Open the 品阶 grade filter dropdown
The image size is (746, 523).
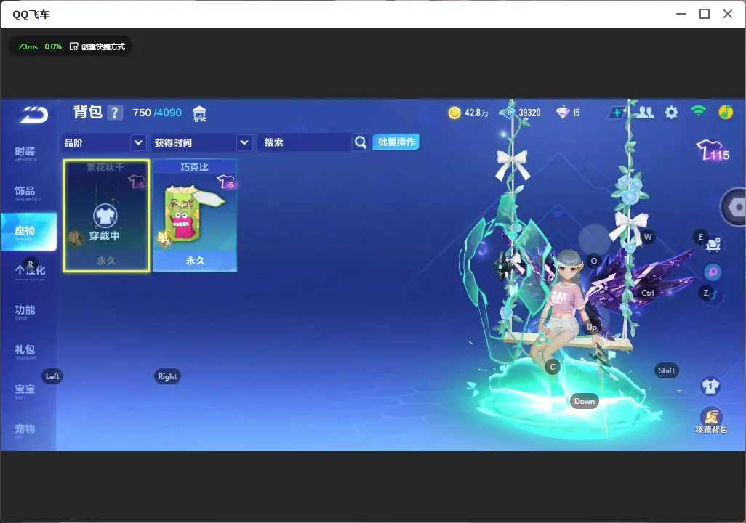[104, 142]
